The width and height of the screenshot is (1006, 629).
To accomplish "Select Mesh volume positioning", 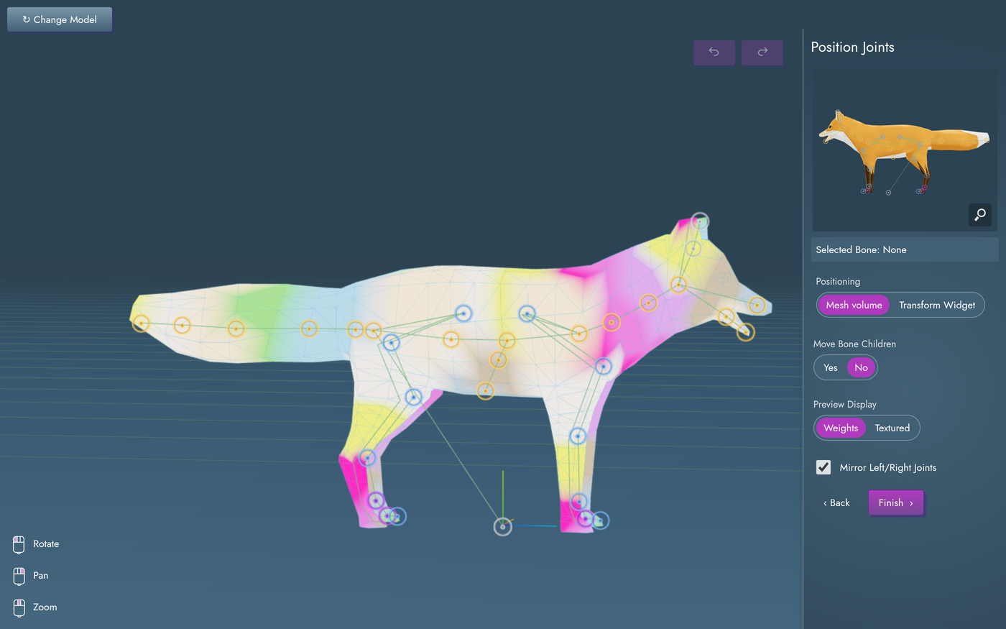I will click(x=854, y=305).
